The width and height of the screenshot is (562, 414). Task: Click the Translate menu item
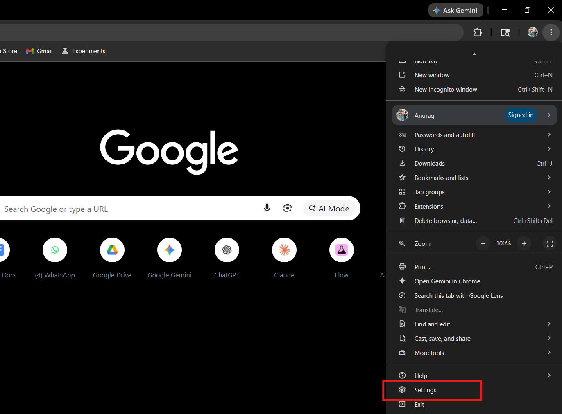[474, 310]
